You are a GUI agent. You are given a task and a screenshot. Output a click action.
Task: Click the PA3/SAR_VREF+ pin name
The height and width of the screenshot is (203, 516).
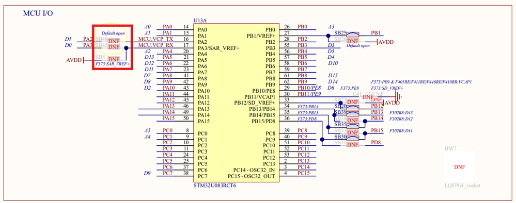coord(218,48)
